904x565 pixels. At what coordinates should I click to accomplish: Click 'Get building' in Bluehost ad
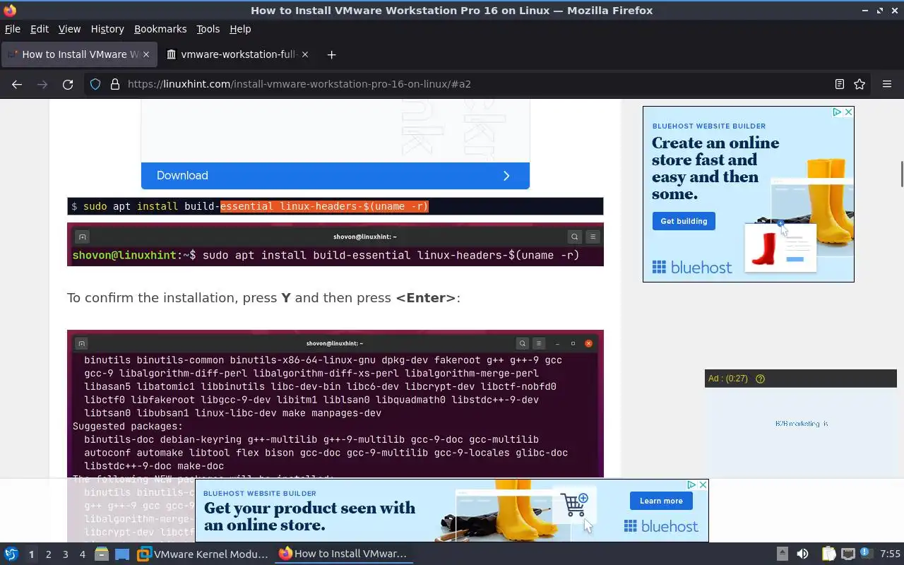tap(684, 221)
